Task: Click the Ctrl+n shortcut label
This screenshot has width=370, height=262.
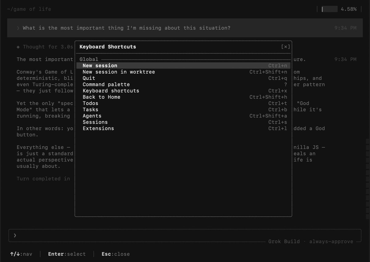Action: 277,65
